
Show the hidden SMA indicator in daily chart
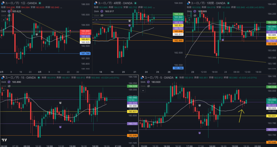click(9, 16)
